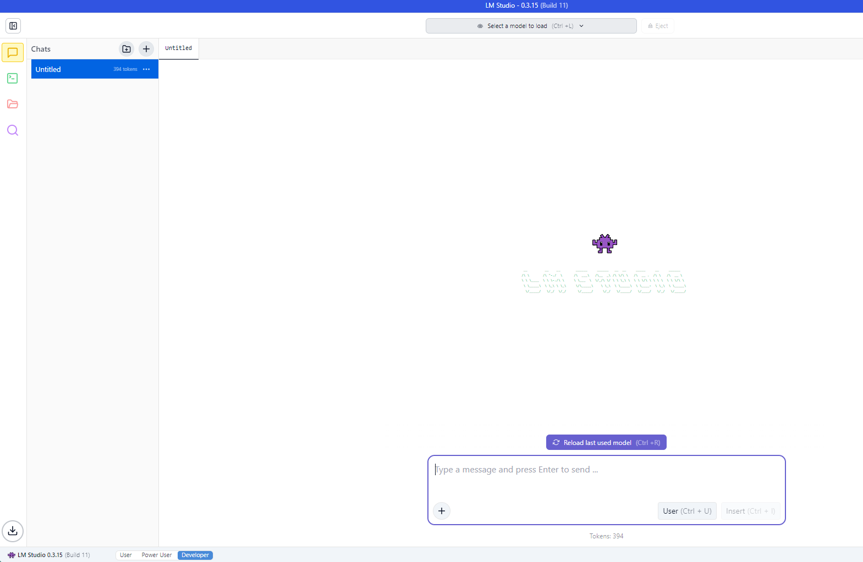The width and height of the screenshot is (863, 562).
Task: Open the Discover search section
Action: coord(13,130)
